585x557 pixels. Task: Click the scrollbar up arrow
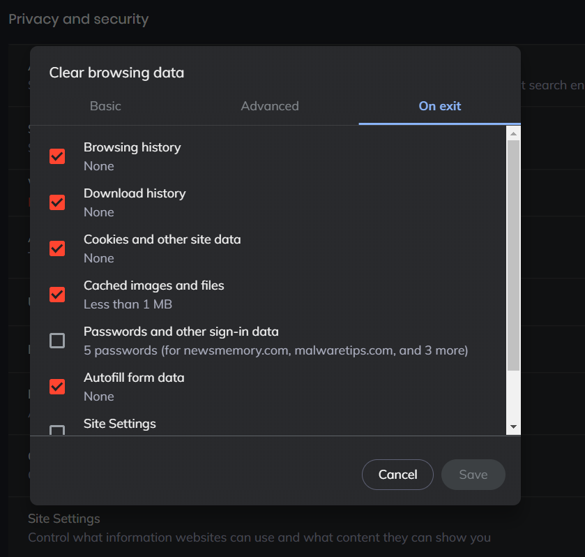513,133
